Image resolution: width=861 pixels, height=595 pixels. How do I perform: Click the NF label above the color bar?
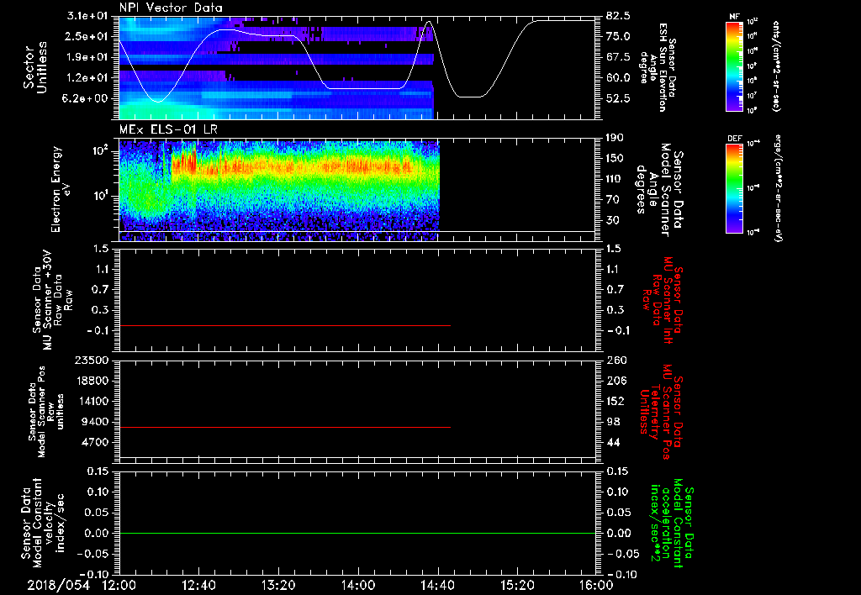pos(734,18)
